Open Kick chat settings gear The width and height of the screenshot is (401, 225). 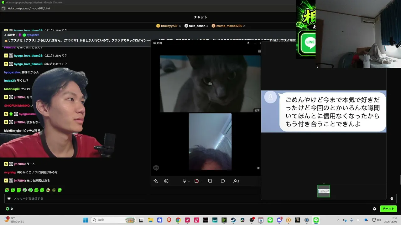click(x=374, y=209)
